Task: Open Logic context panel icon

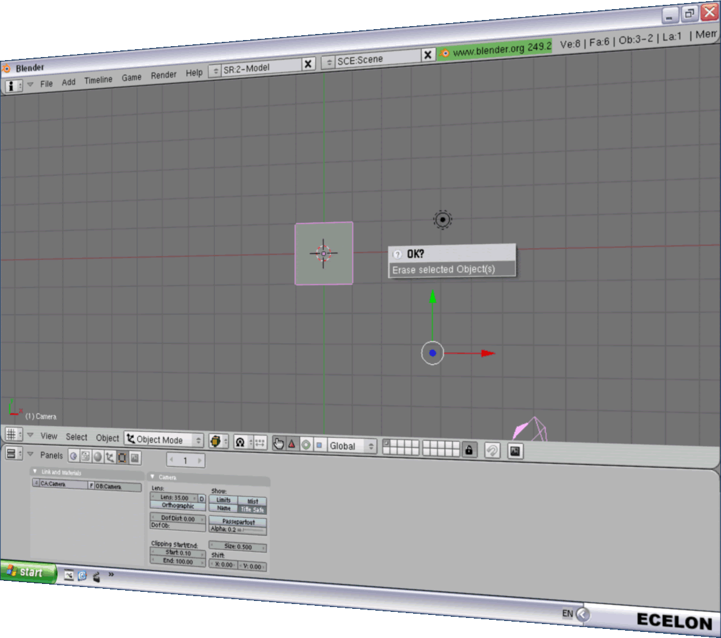Action: click(73, 456)
